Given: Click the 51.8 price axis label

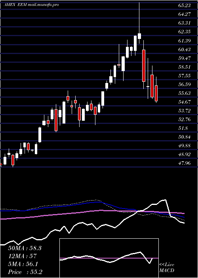Looking at the screenshot, I should coord(183,128).
